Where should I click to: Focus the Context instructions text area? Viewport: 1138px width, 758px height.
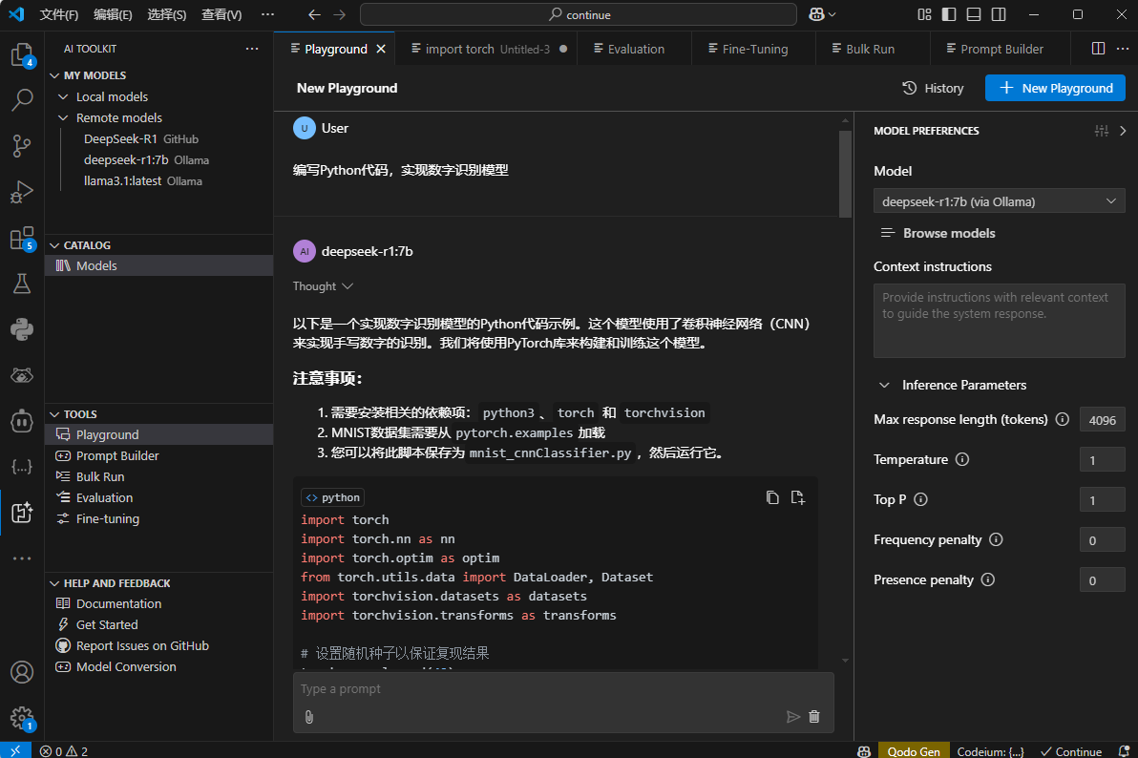pos(999,320)
